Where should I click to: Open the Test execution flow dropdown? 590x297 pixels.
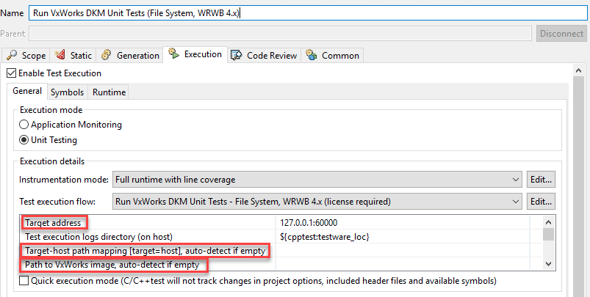pos(317,201)
